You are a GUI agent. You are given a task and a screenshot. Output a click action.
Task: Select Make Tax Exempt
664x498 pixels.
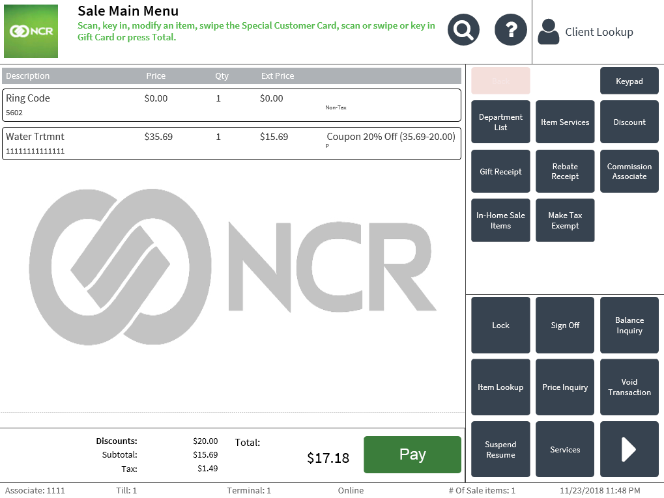click(565, 221)
